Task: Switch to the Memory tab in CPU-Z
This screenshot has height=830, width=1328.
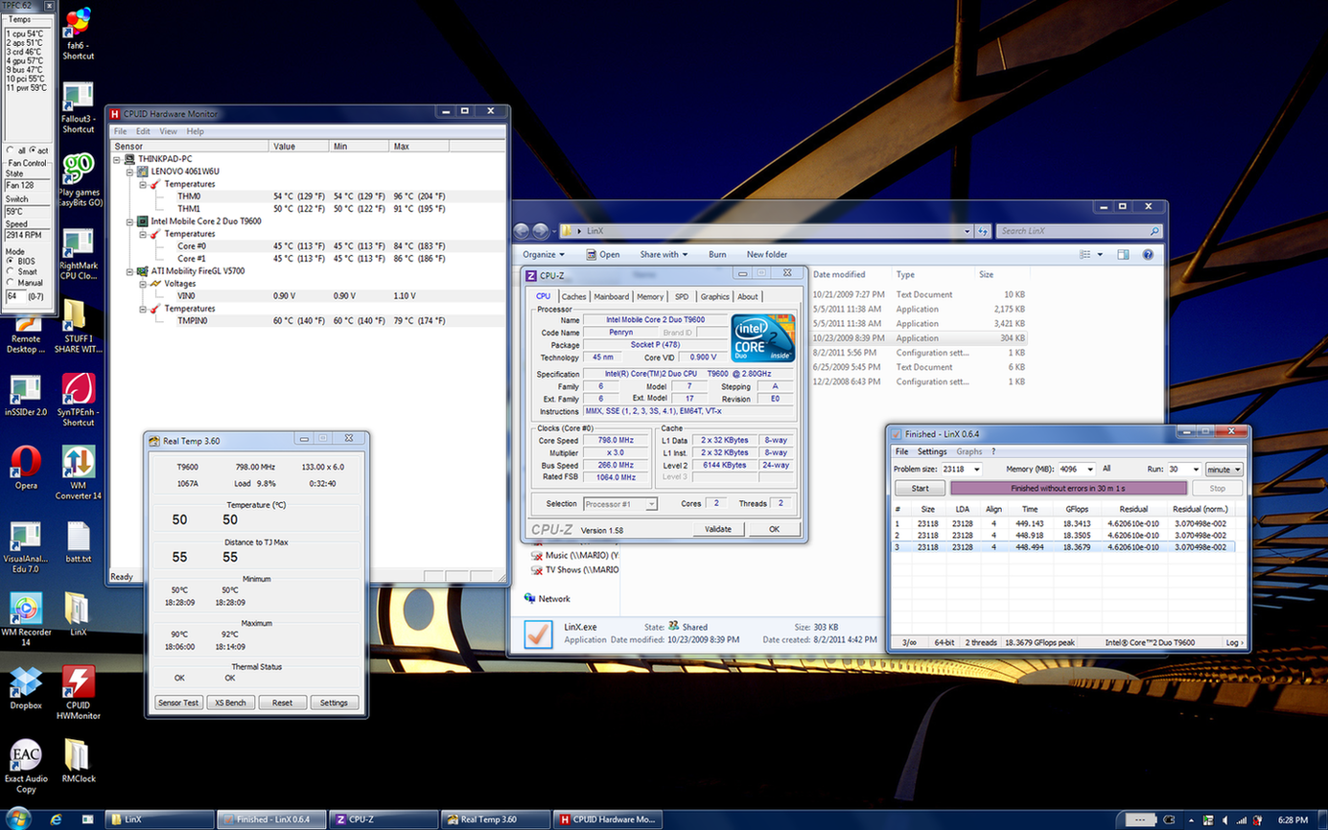Action: [x=650, y=297]
